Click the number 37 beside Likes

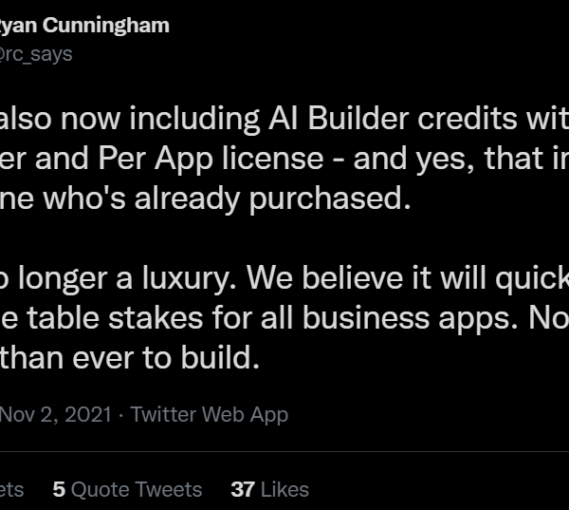coord(243,489)
